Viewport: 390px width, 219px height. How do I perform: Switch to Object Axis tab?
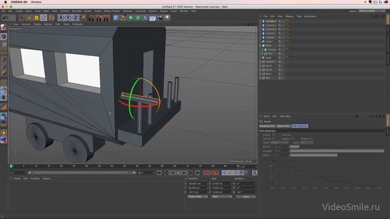(x=283, y=126)
